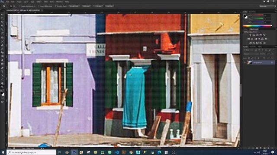This screenshot has height=155, width=277.
Task: Add a Photo Filter adjustment
Action: 259,39
